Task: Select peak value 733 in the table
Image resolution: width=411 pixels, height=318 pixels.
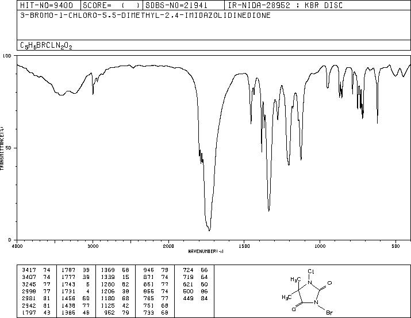Action: (x=149, y=312)
